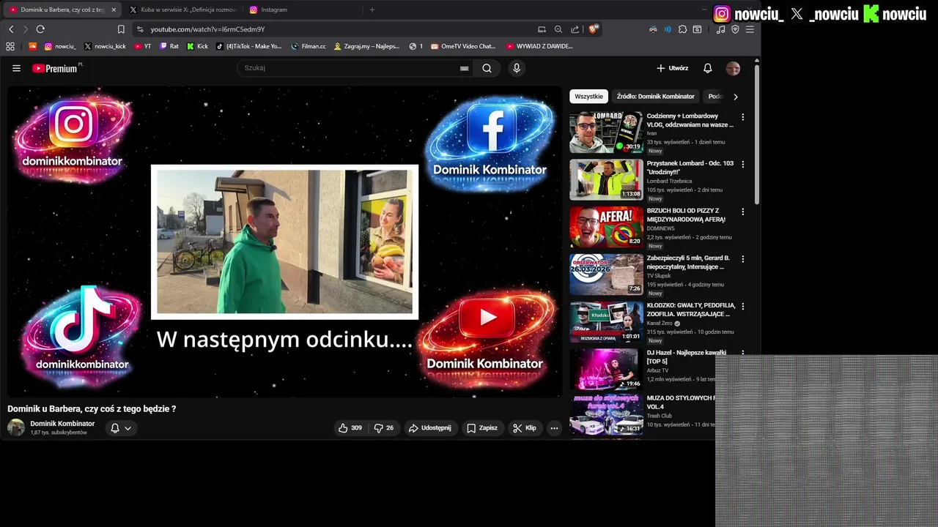Start voice search with microphone icon
The width and height of the screenshot is (938, 527).
517,68
